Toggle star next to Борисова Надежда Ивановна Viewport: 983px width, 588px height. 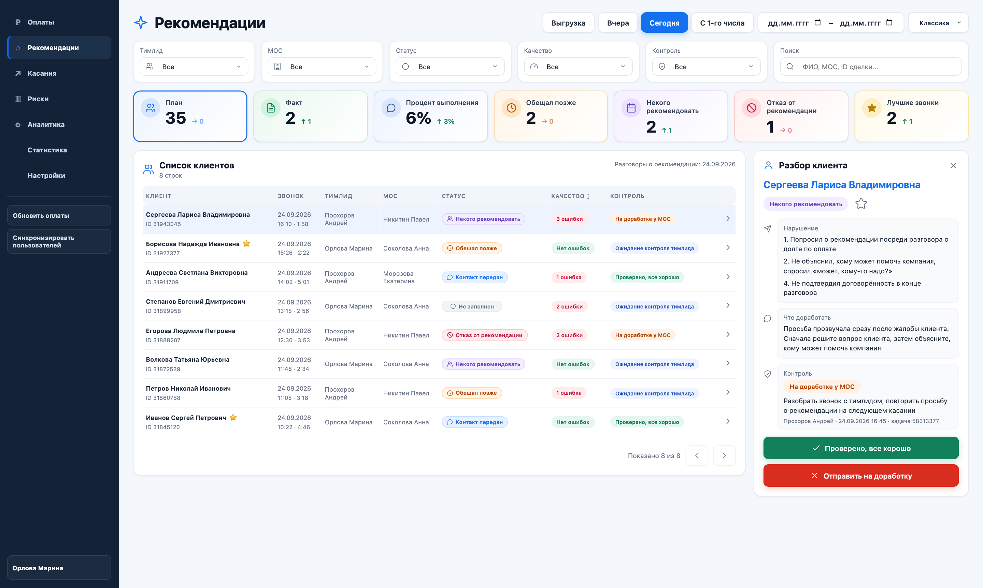pyautogui.click(x=246, y=244)
